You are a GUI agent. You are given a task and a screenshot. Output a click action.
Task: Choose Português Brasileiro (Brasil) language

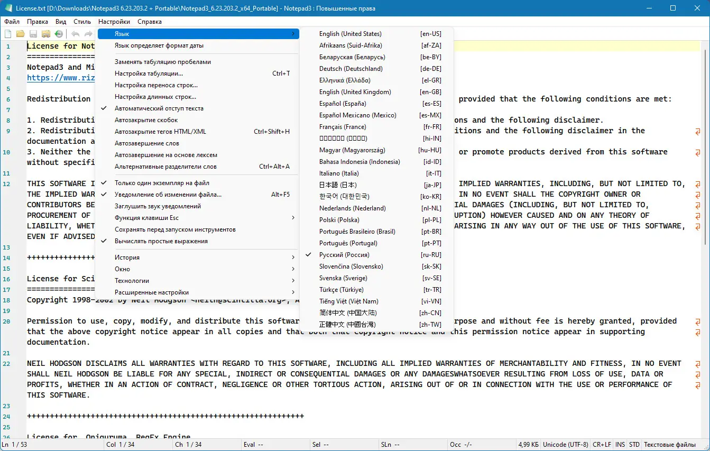376,232
